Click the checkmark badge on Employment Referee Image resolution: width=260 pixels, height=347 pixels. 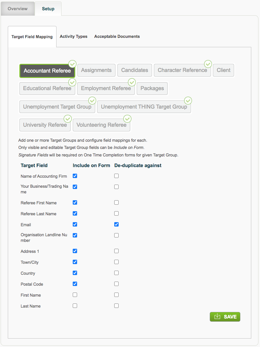132,82
